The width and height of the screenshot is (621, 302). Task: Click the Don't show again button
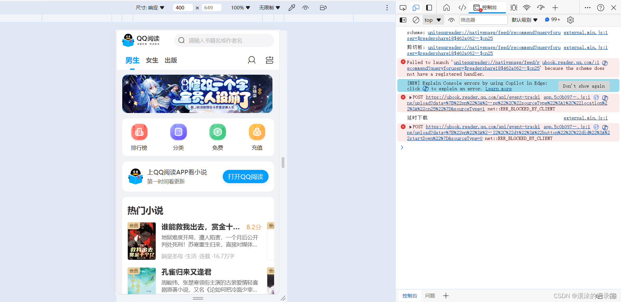pos(584,86)
